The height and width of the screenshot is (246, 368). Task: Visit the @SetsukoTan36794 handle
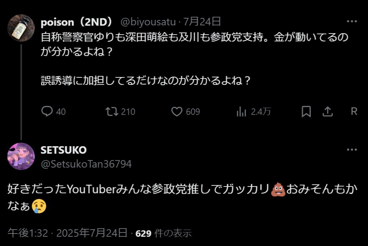86,164
